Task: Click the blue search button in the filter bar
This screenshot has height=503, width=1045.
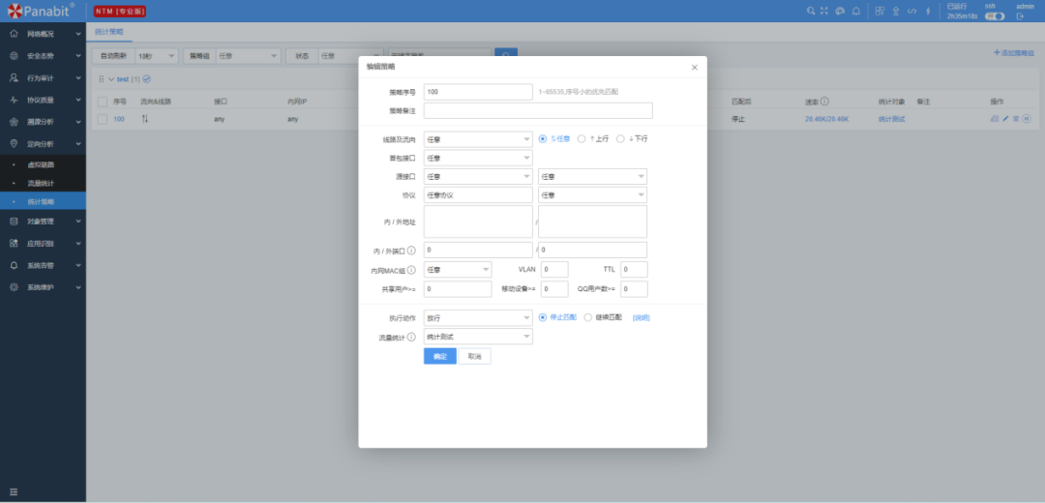Action: (x=506, y=56)
